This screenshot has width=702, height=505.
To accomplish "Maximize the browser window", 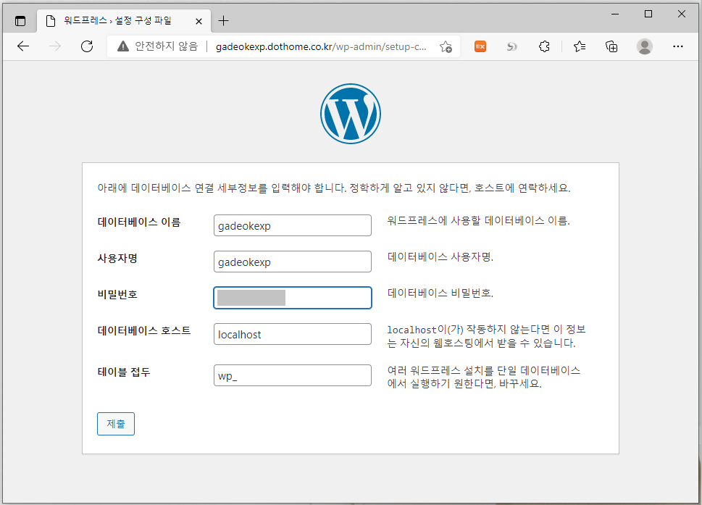I will click(x=648, y=14).
